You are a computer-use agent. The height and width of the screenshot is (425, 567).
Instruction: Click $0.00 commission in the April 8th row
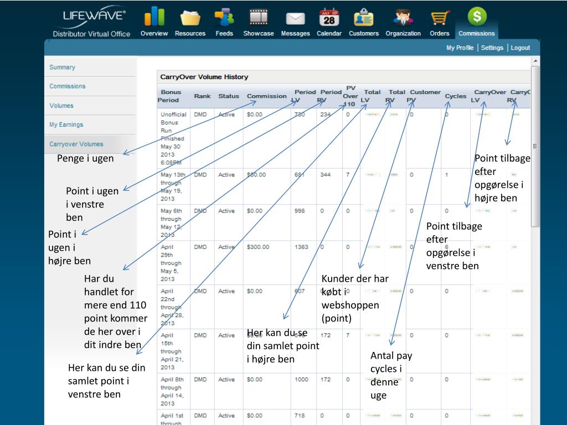tap(255, 380)
